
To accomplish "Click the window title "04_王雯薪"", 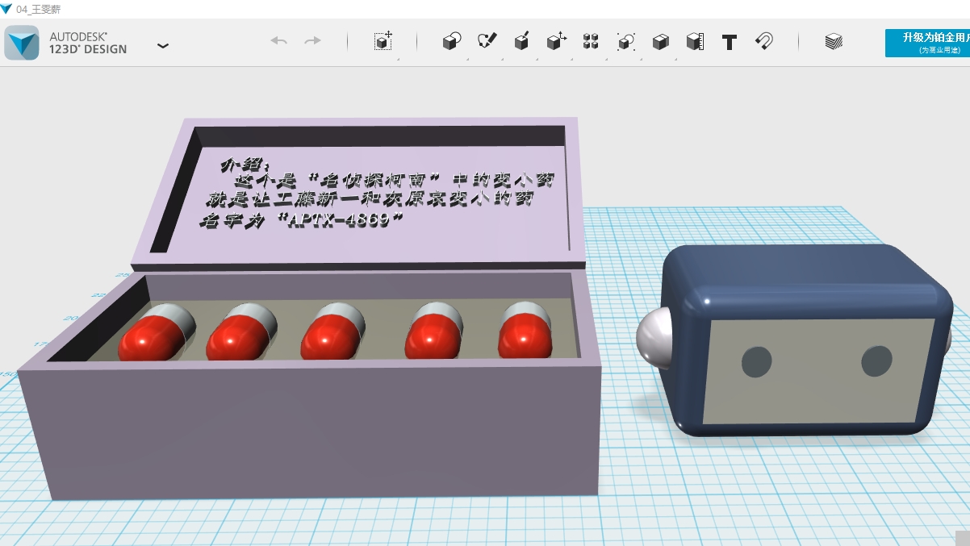I will click(x=38, y=10).
